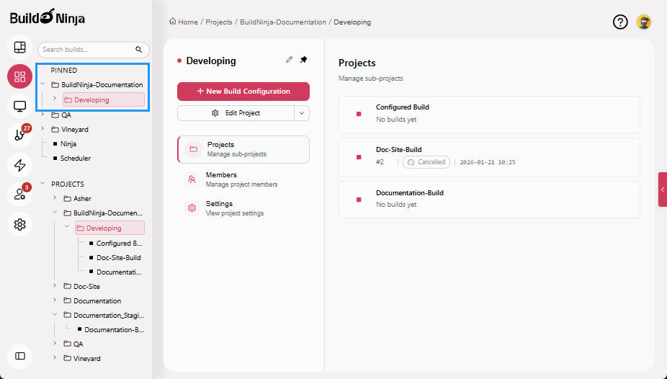Click the BuildNinja logo
This screenshot has height=379, width=667.
coord(48,17)
